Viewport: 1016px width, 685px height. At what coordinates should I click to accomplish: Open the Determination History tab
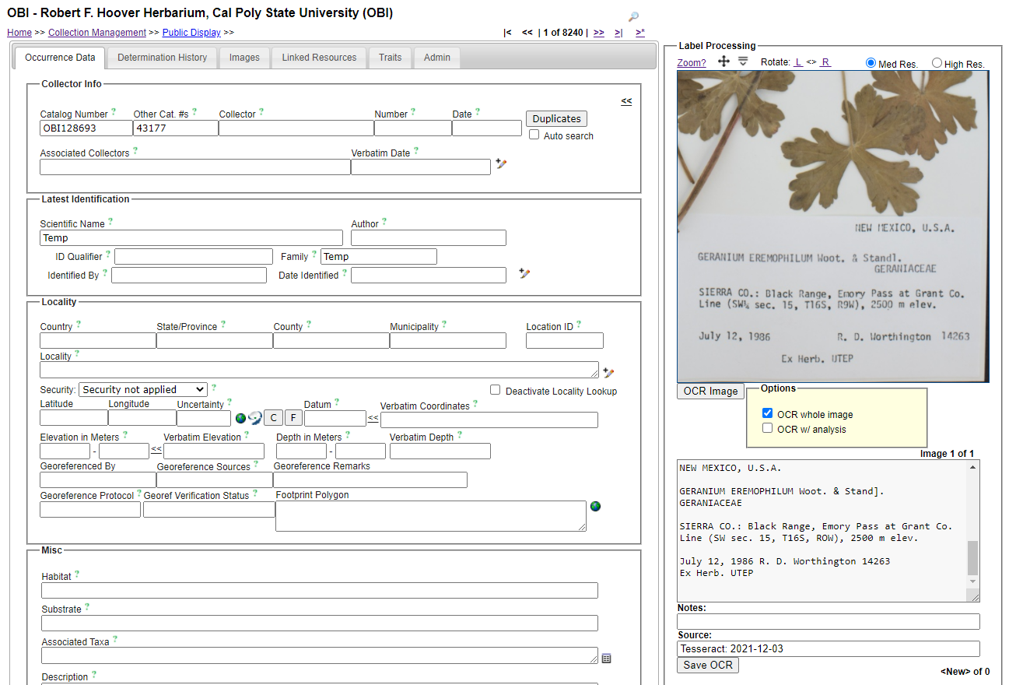coord(163,58)
